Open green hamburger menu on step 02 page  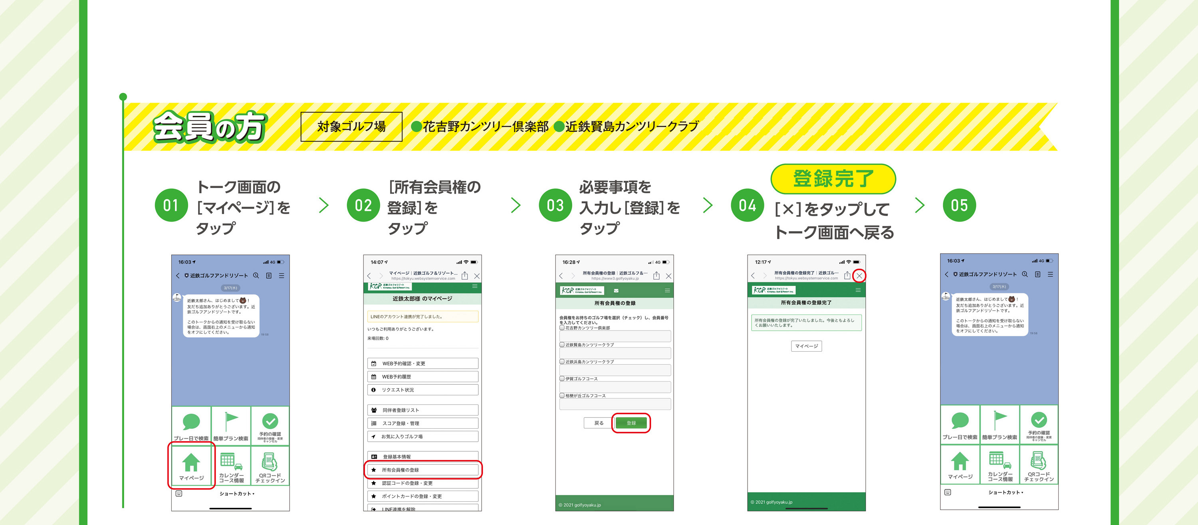pyautogui.click(x=475, y=286)
